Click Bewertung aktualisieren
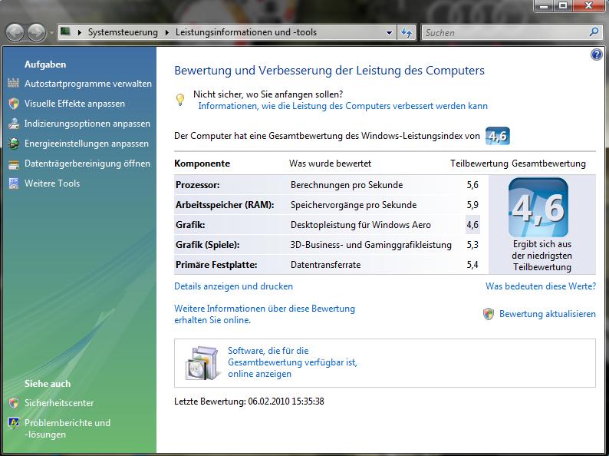 click(x=547, y=314)
